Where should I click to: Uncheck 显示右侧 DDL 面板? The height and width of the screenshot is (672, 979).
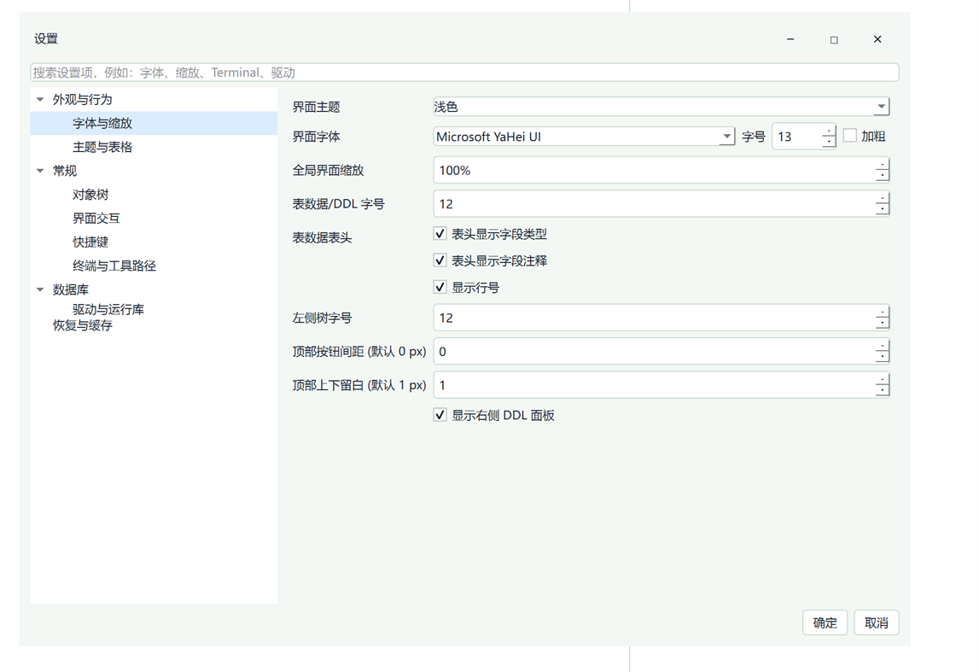click(x=440, y=415)
